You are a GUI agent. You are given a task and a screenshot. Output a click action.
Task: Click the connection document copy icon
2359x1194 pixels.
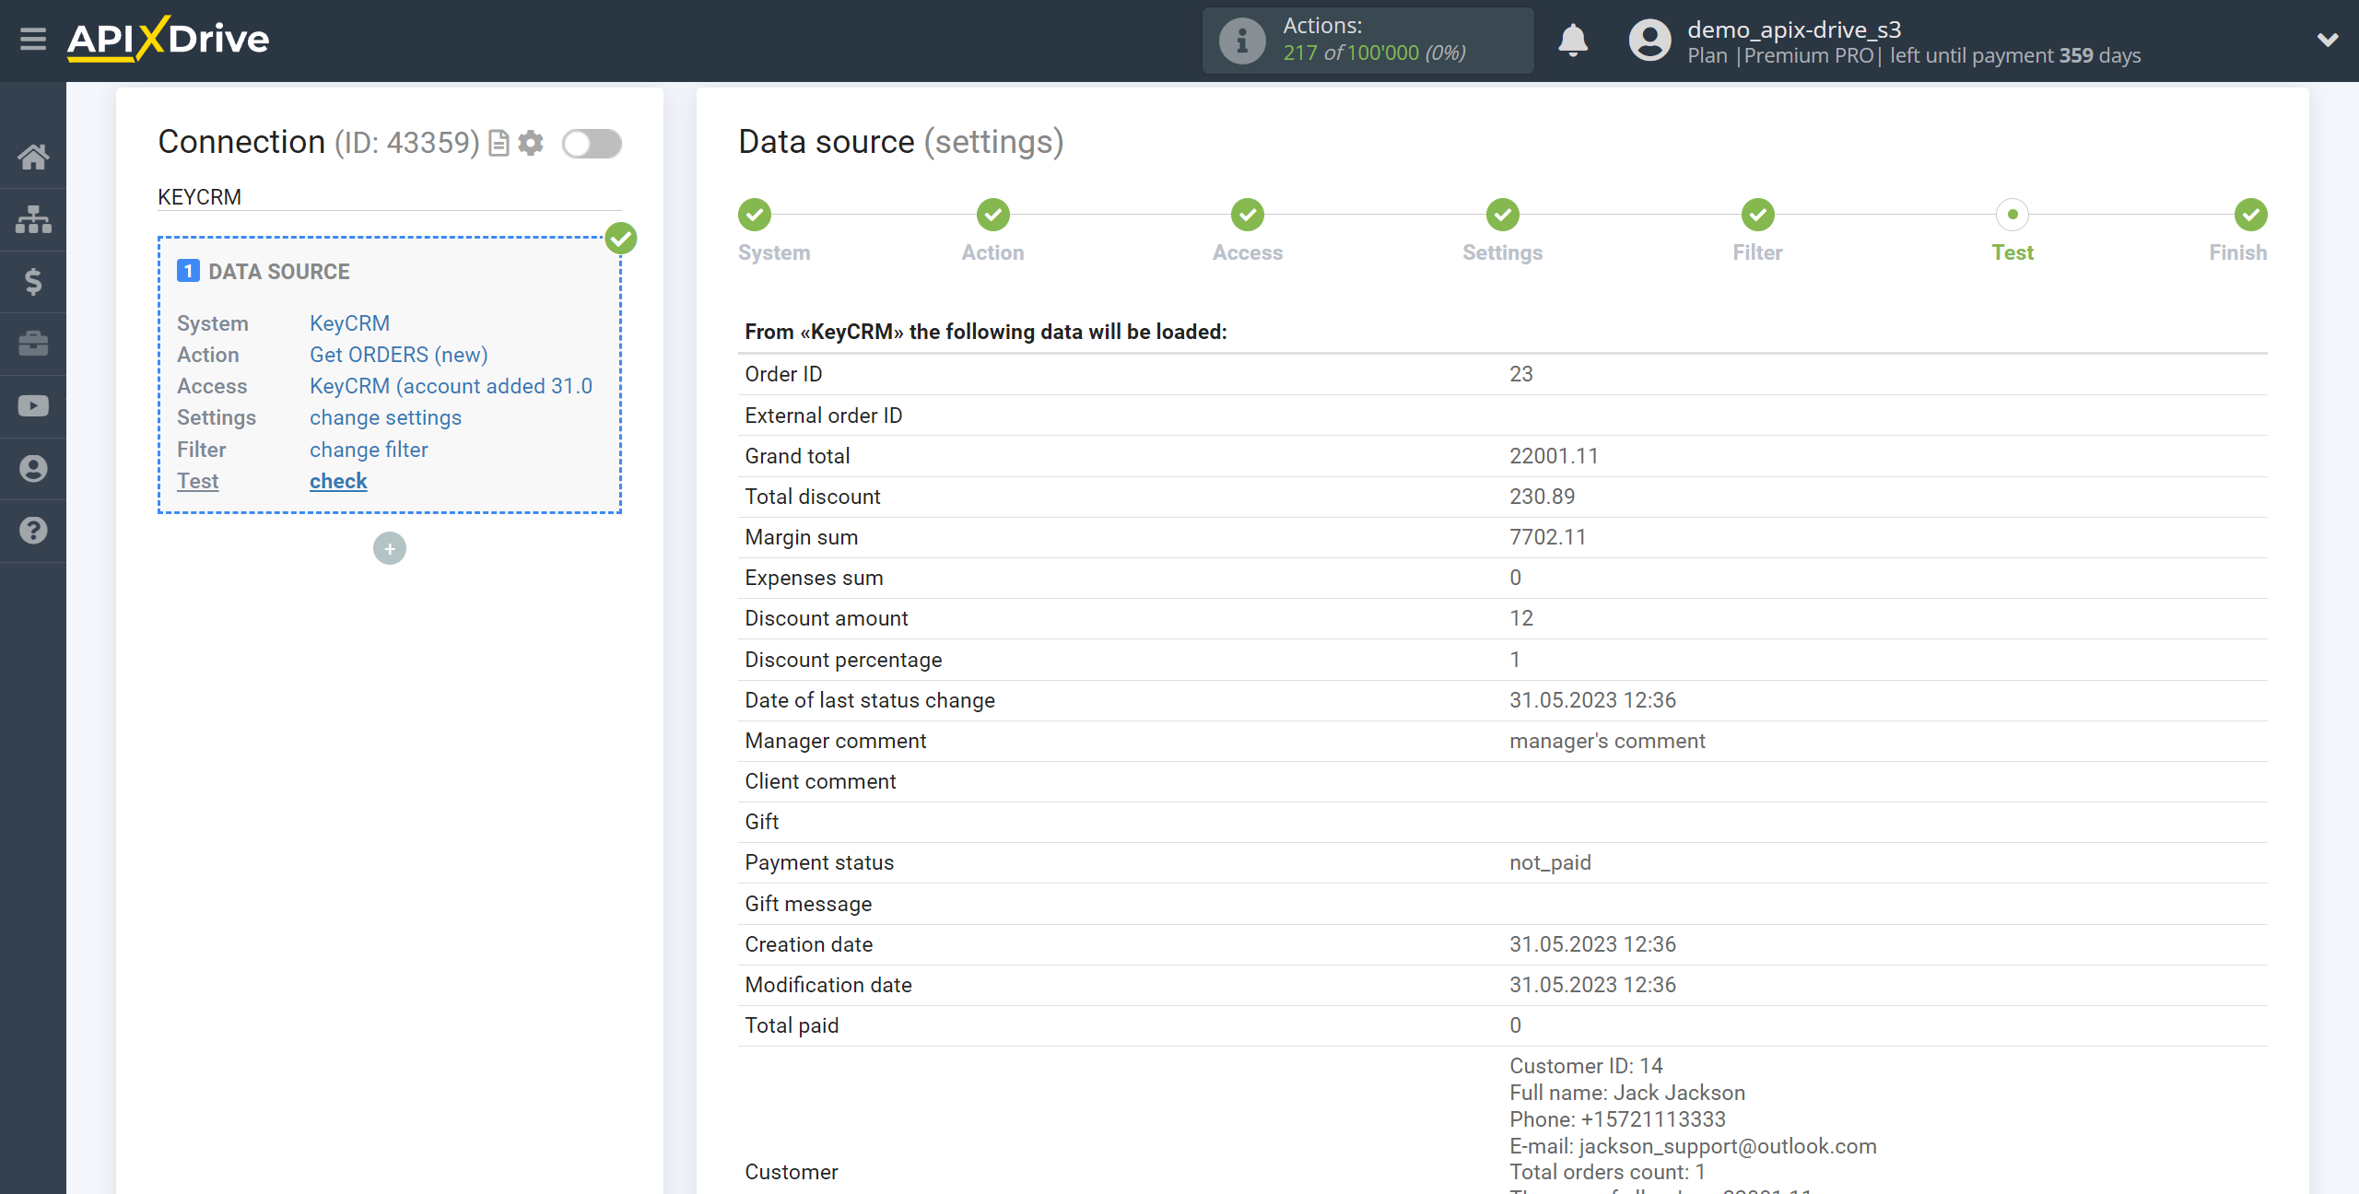[499, 143]
